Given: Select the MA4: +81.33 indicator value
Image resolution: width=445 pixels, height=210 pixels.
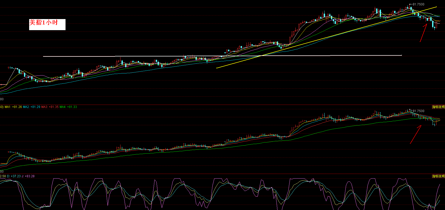Looking at the screenshot, I should tap(68, 107).
